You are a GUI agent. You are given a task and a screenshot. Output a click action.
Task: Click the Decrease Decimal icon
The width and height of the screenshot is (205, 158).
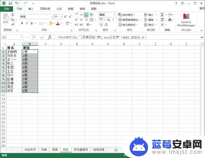pos(106,25)
